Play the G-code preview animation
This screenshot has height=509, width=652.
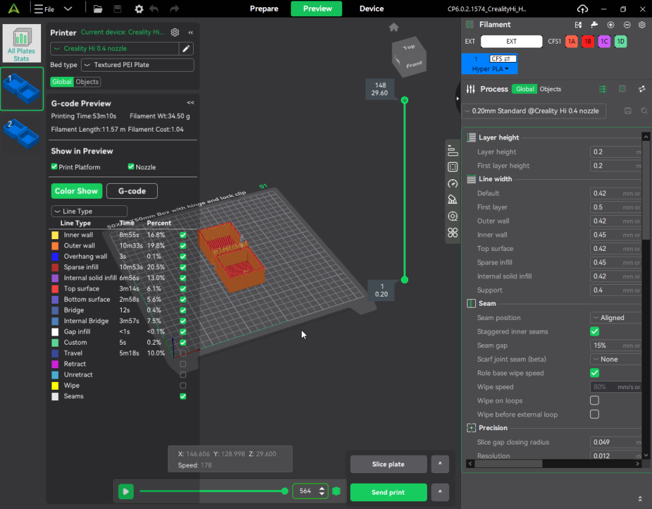tap(126, 491)
